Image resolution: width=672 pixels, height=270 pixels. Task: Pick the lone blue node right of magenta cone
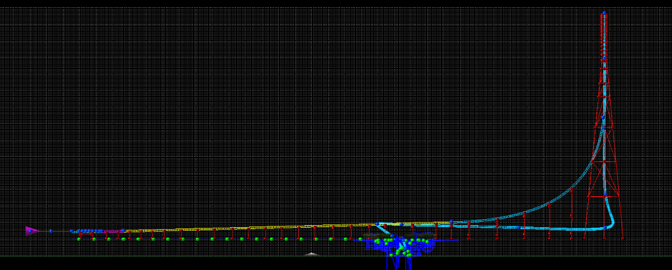click(50, 230)
